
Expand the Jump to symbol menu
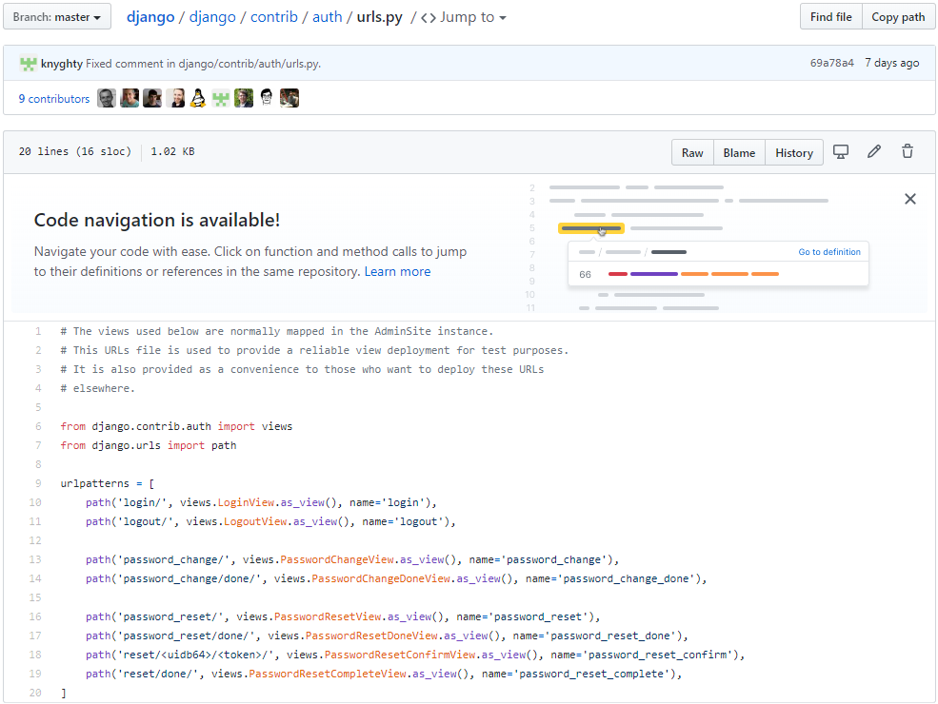click(464, 17)
